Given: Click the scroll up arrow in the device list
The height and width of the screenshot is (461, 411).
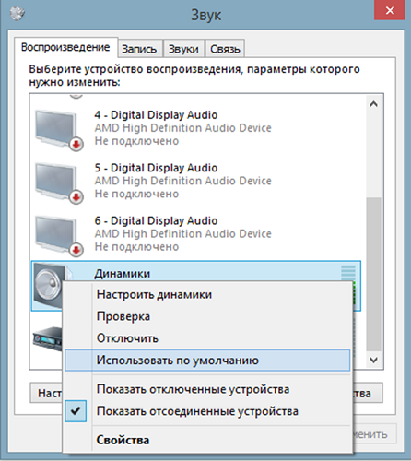Looking at the screenshot, I should click(x=373, y=104).
